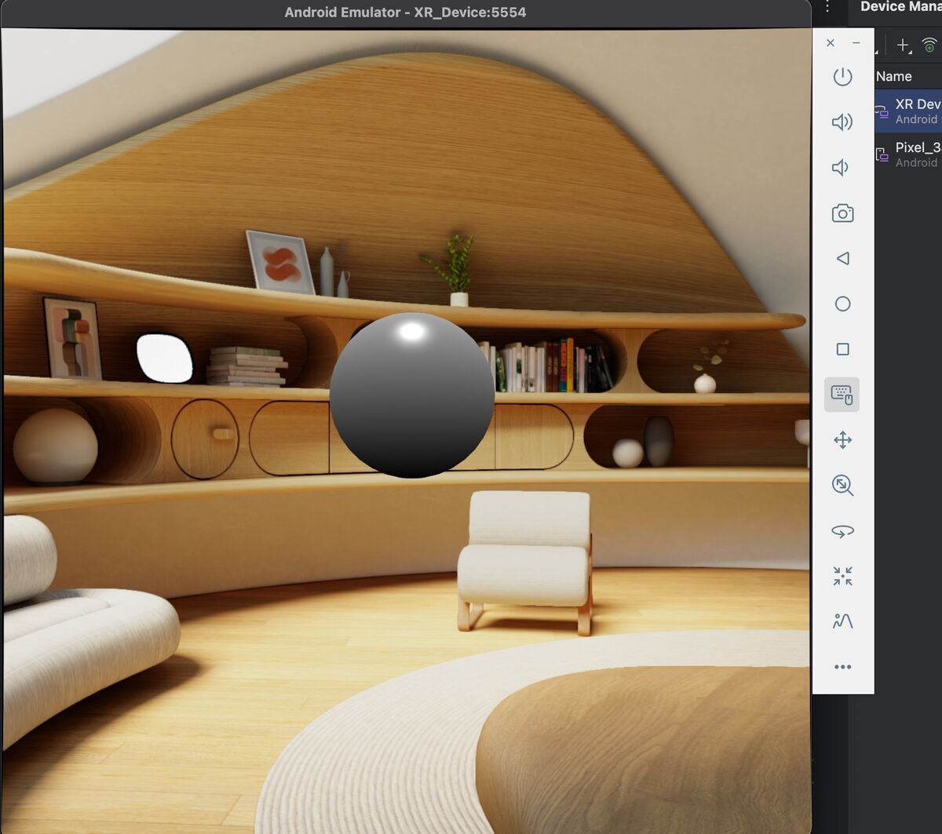Select the Pan four-arrow move tool

[x=842, y=440]
